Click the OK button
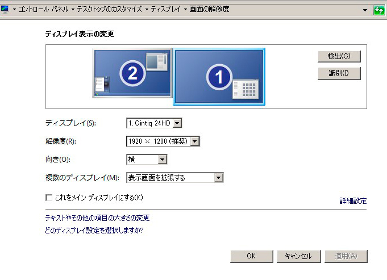The height and width of the screenshot is (280, 387). [252, 256]
